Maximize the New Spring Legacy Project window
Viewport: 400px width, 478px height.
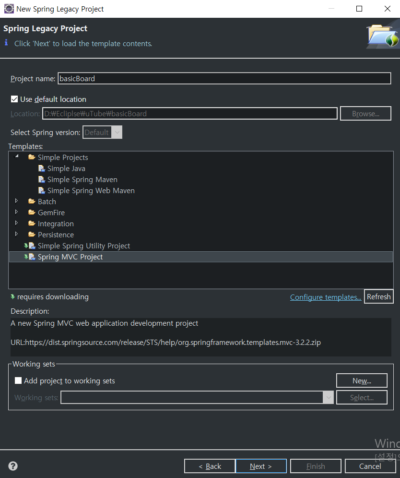[359, 9]
